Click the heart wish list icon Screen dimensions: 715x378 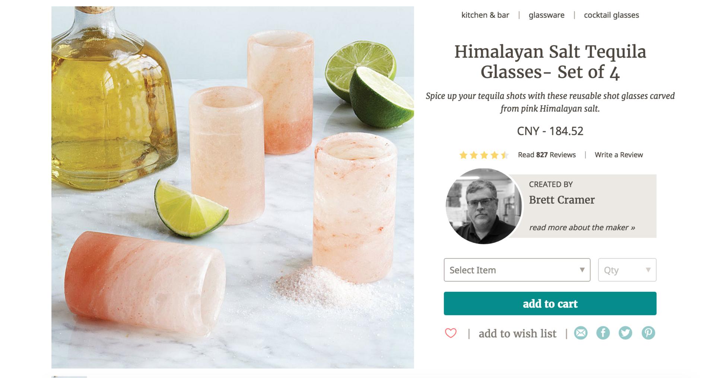[451, 333]
